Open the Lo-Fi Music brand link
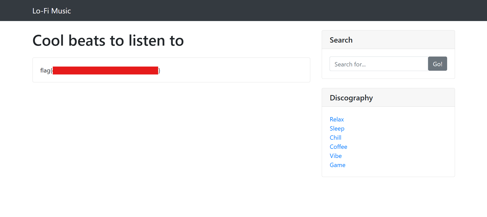487x217 pixels. pos(52,11)
